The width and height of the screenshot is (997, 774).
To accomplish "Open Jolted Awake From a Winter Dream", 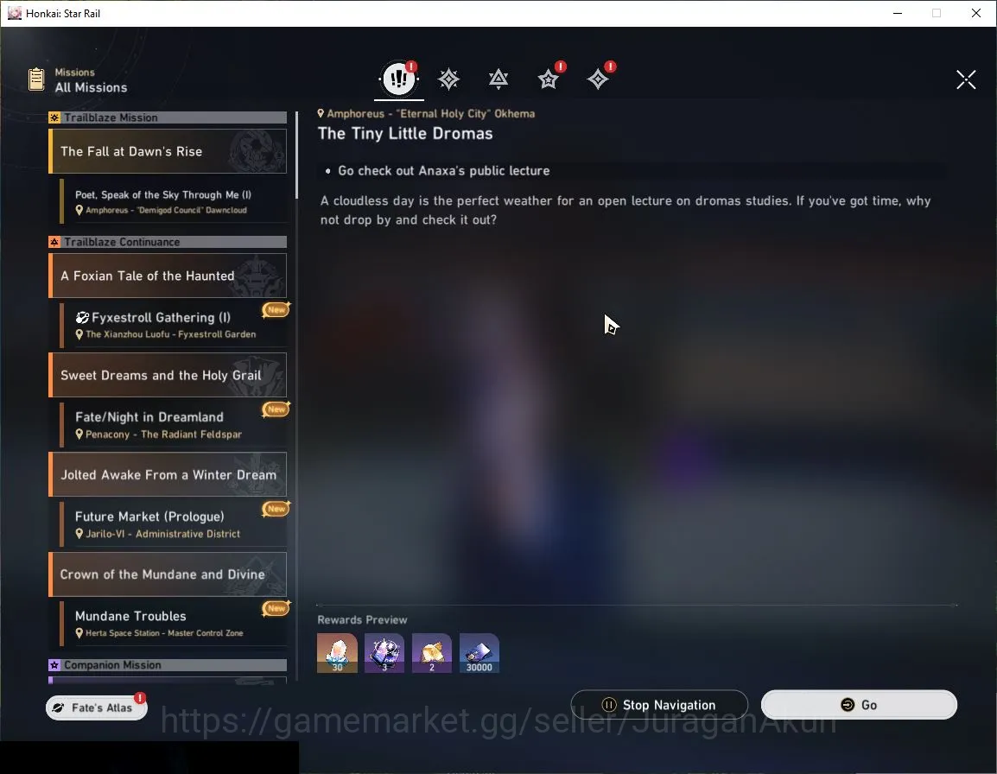I will pyautogui.click(x=168, y=474).
